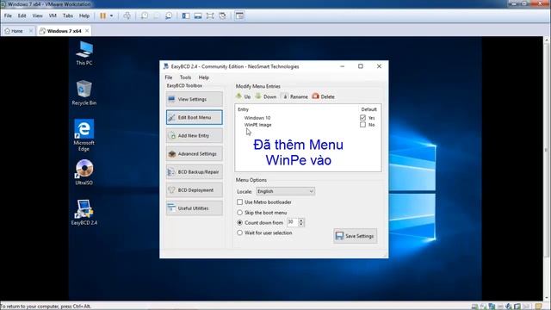Expand the power options arrow beside pause
This screenshot has height=310, width=551.
111,15
